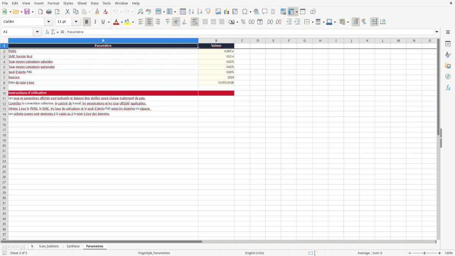The image size is (455, 256).
Task: Open the sidebar Navigator compass icon
Action: tap(448, 77)
